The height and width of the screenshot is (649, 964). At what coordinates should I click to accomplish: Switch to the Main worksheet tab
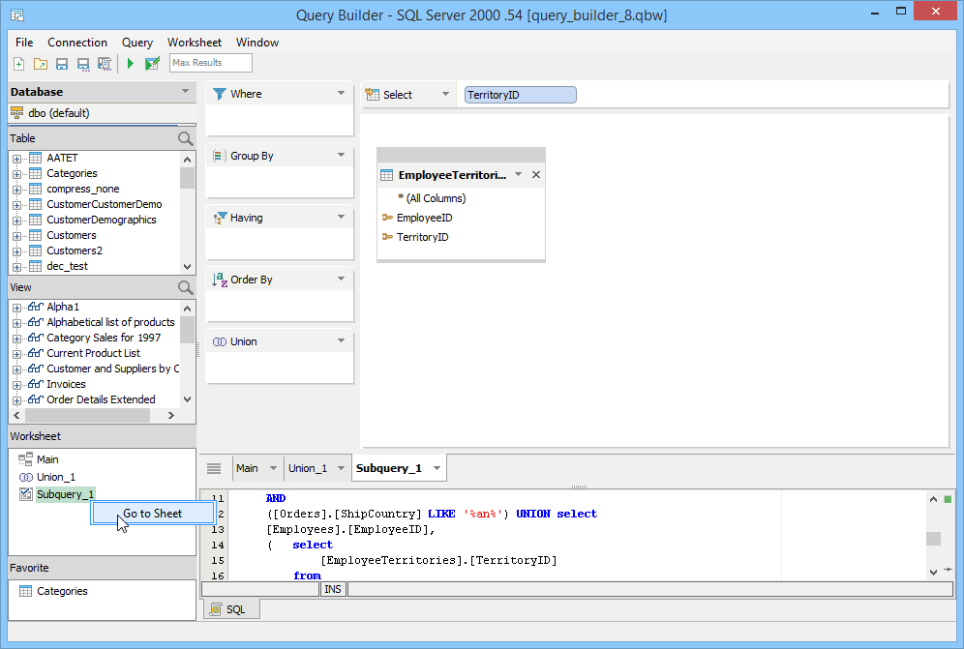coord(247,468)
